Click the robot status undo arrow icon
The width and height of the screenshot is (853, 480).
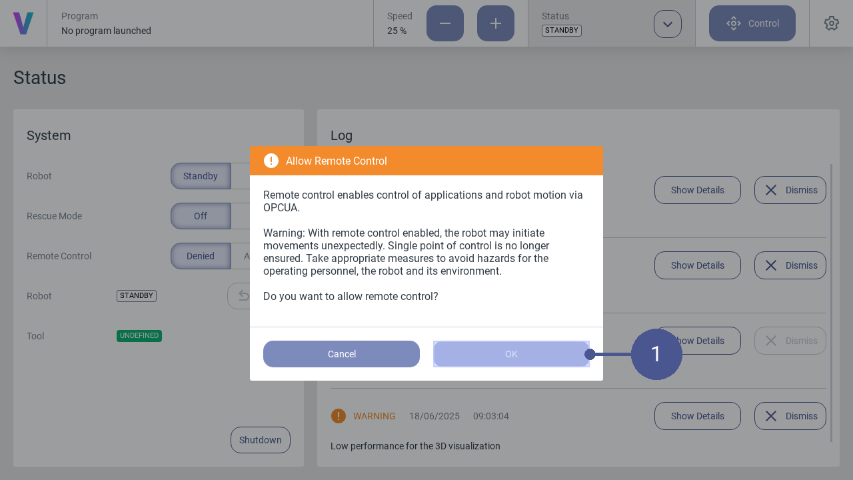tap(243, 295)
